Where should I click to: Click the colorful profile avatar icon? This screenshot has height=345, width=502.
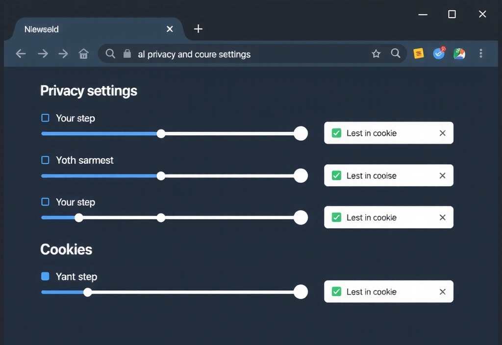[459, 53]
